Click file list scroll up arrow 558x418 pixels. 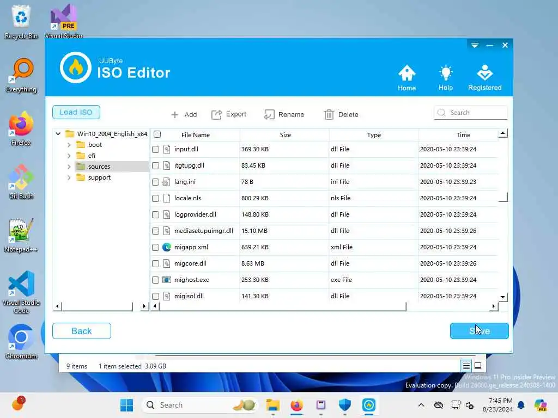503,133
